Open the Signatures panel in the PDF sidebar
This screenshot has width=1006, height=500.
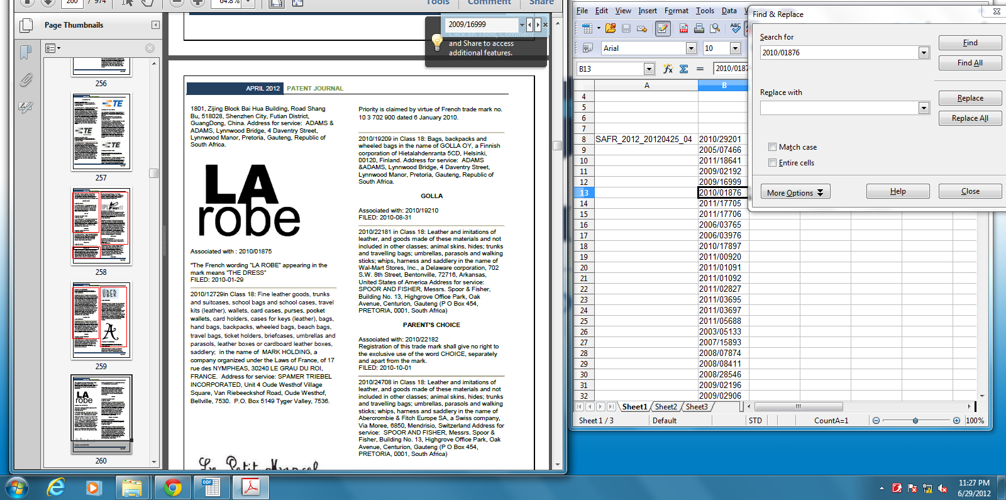tap(26, 108)
